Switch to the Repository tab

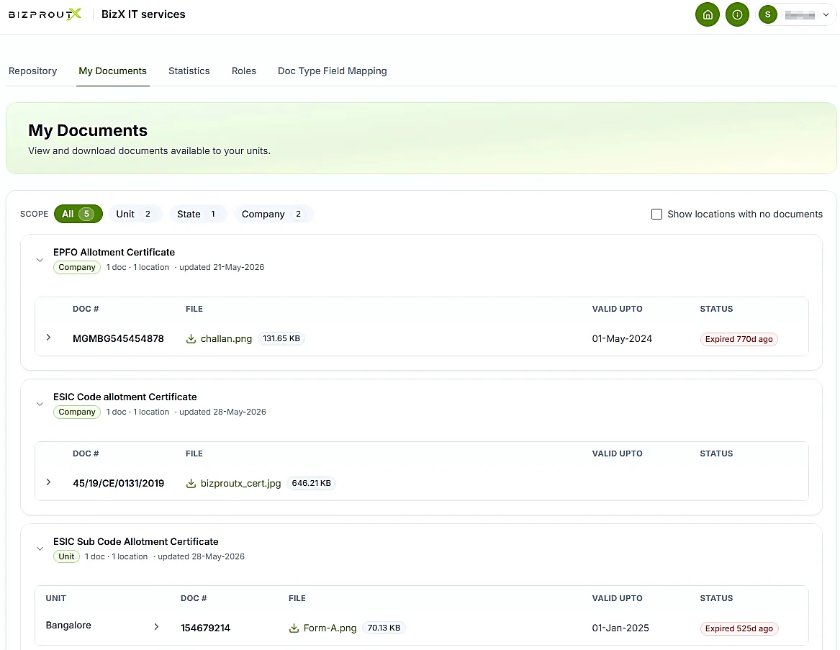pos(32,71)
